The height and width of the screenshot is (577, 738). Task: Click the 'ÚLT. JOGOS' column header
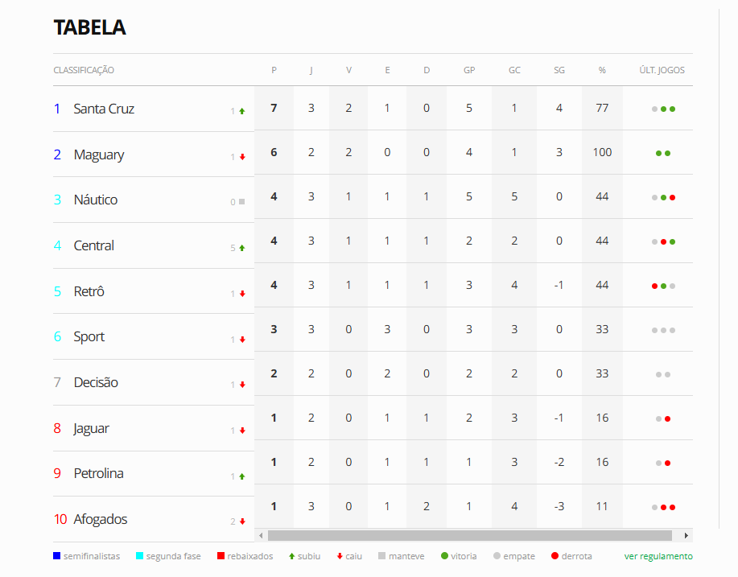coord(662,70)
